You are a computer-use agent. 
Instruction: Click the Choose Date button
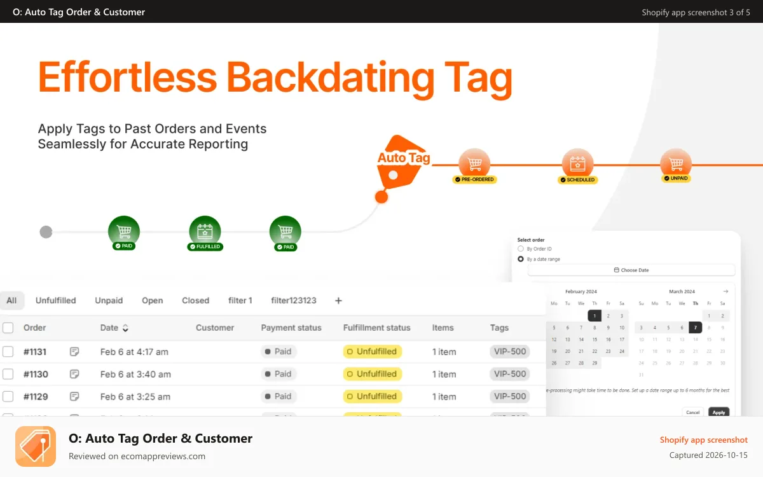coord(631,270)
